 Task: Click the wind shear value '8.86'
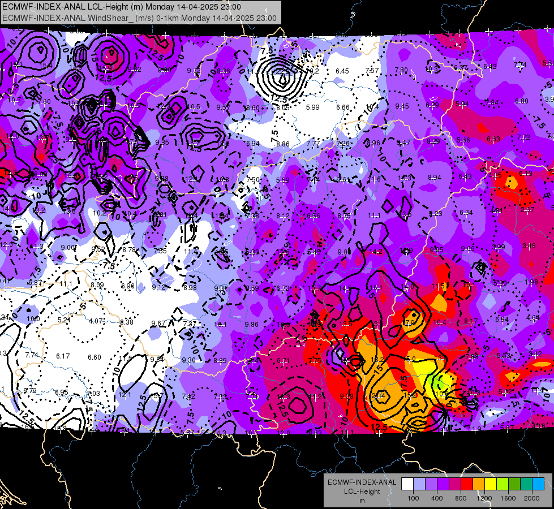point(283,144)
